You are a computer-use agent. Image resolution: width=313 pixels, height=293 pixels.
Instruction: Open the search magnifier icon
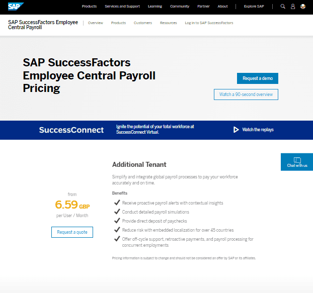point(283,7)
